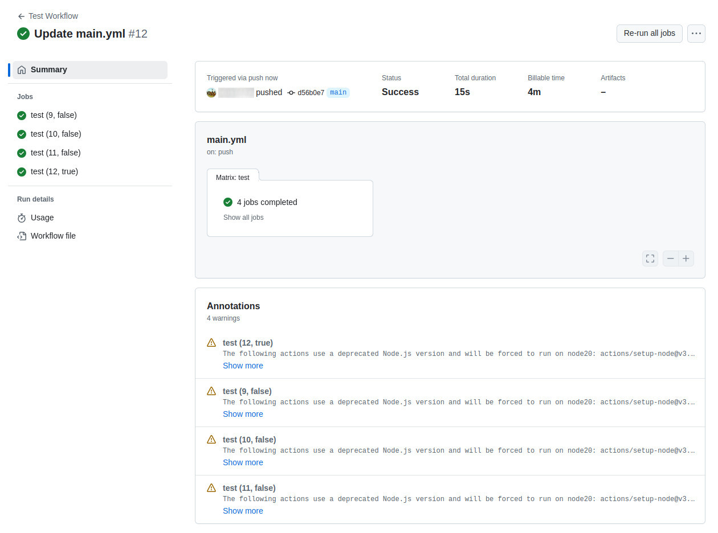Click the back arrow to Test Workflow
The image size is (718, 533).
(x=21, y=16)
